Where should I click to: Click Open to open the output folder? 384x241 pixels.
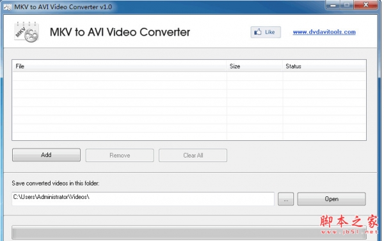tap(332, 199)
